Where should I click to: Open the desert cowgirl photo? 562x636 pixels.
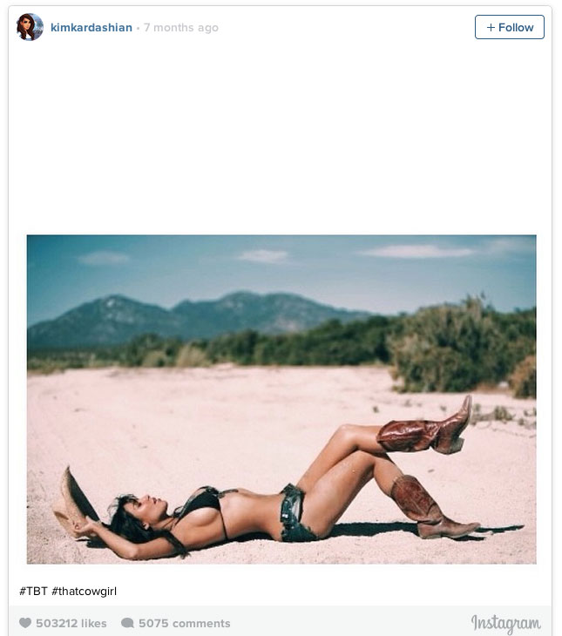coord(281,399)
